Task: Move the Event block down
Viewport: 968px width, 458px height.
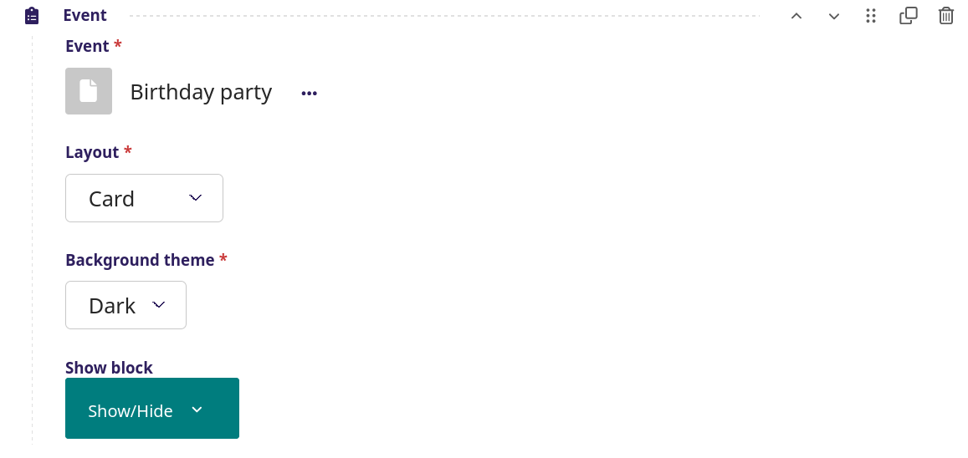Action: pos(833,16)
